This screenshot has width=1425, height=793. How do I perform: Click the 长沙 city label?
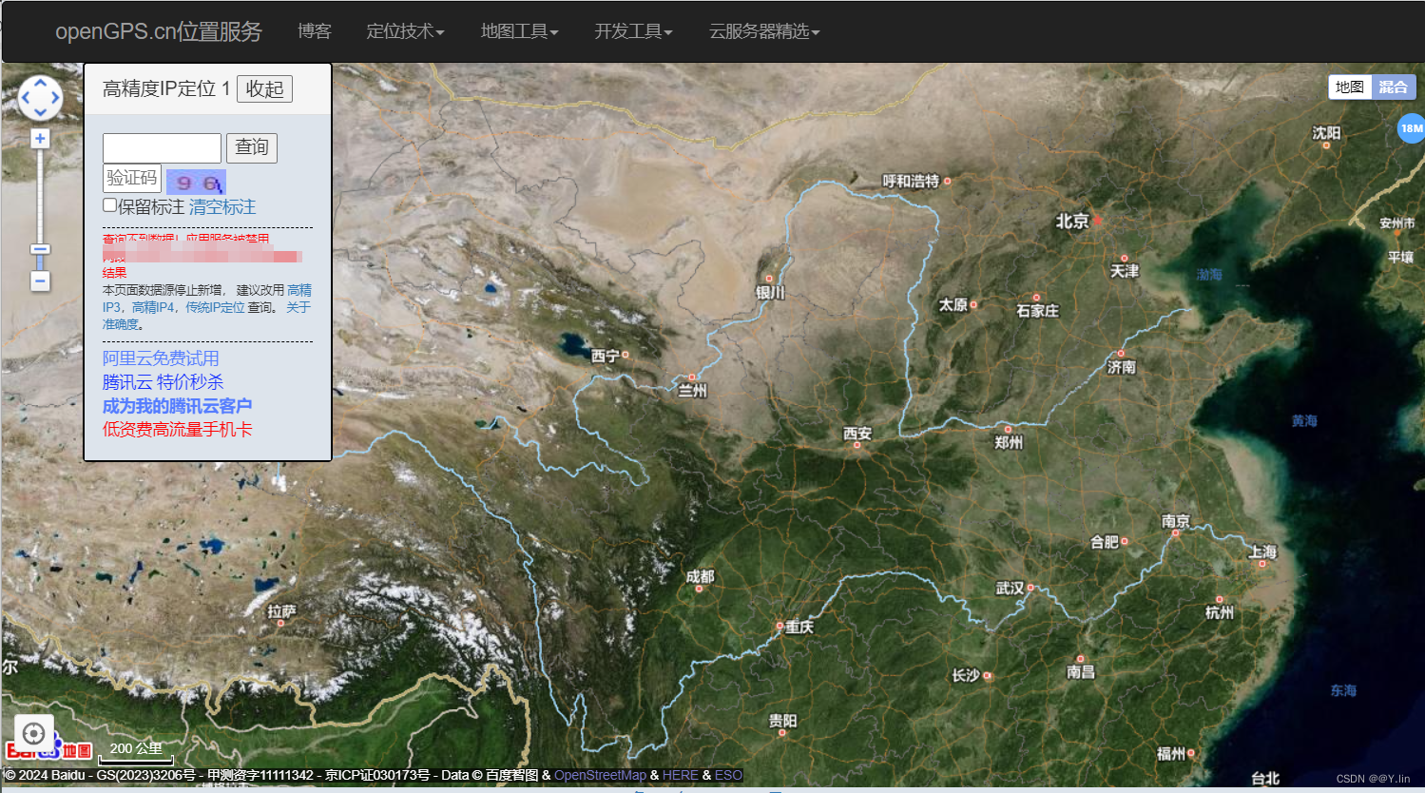click(x=966, y=675)
